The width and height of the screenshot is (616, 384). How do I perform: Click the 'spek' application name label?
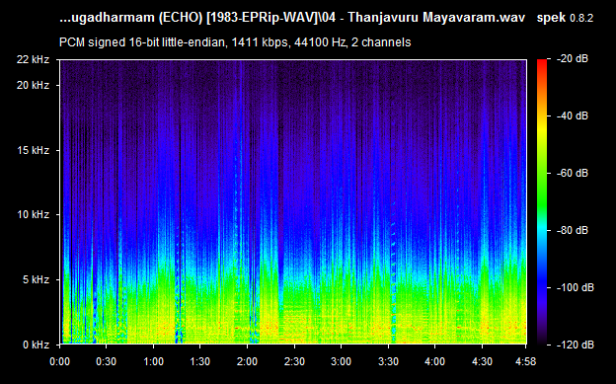[x=551, y=18]
